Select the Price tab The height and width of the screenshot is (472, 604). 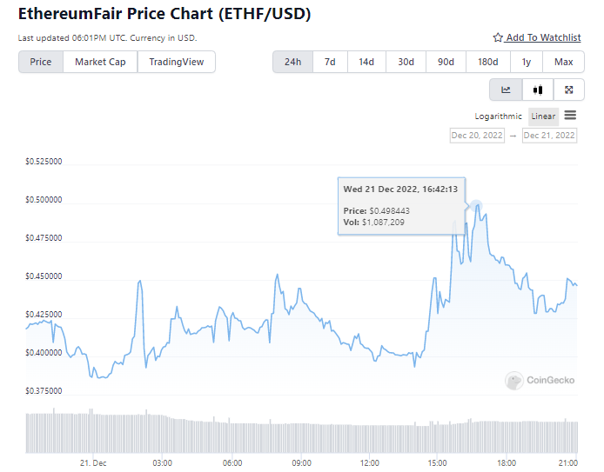(x=41, y=62)
